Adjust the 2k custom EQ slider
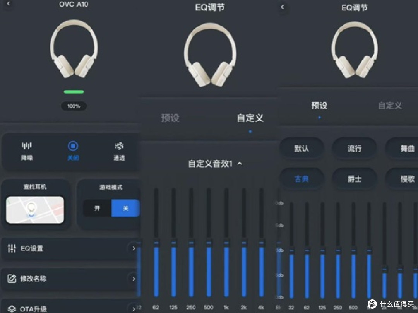418x313 pixels. pyautogui.click(x=244, y=243)
